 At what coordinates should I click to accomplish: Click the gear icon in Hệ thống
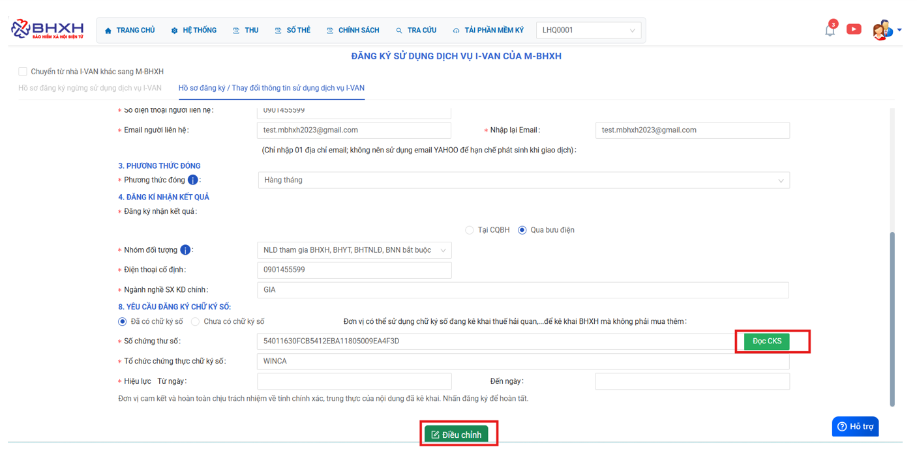(x=174, y=31)
